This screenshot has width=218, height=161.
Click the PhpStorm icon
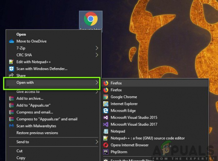pyautogui.click(x=106, y=152)
